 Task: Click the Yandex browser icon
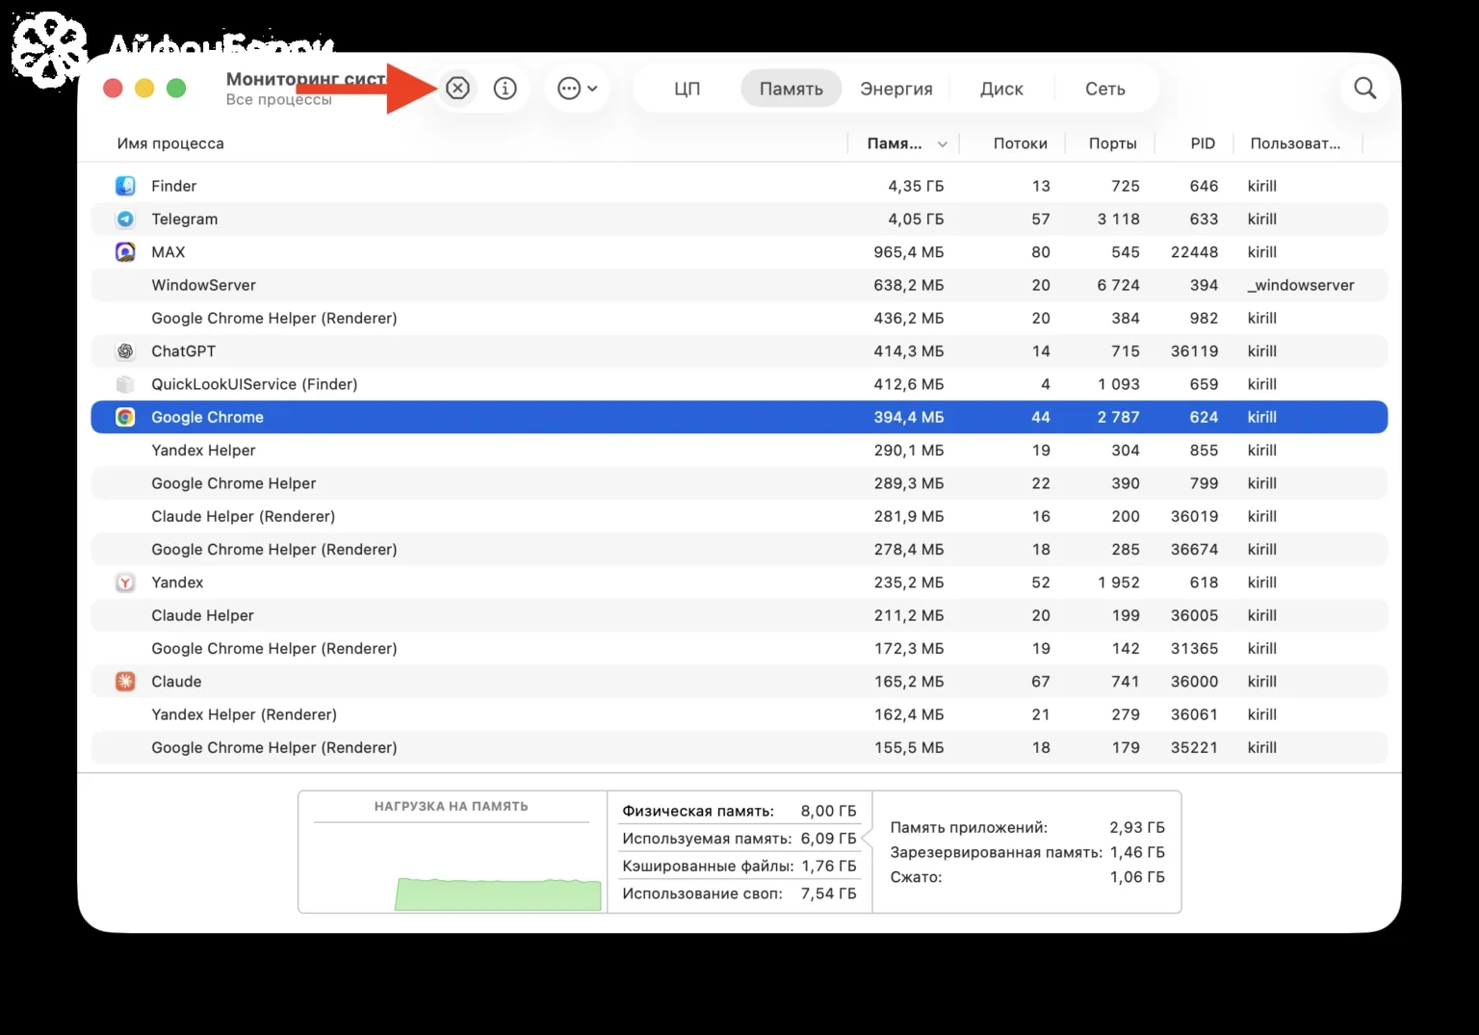[125, 582]
